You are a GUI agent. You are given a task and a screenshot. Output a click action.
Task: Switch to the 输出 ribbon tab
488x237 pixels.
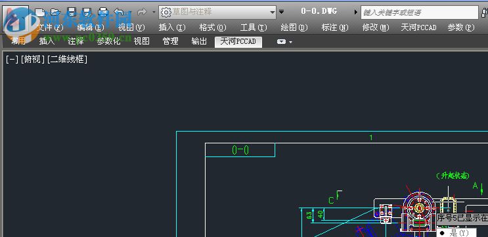(x=199, y=41)
